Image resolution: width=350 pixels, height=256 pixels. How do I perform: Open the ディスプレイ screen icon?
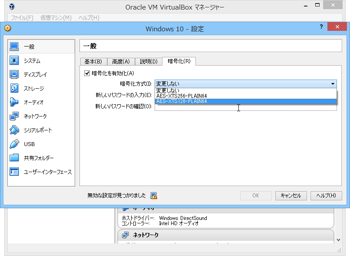coord(14,74)
